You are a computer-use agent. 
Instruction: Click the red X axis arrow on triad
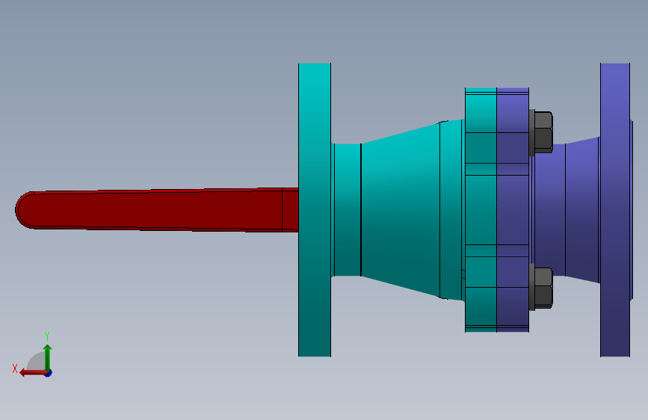pyautogui.click(x=33, y=373)
